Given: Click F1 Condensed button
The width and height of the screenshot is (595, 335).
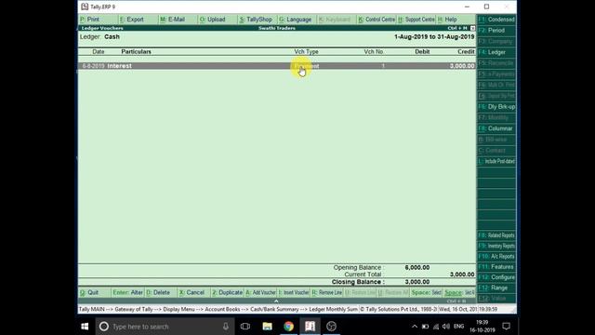Looking at the screenshot, I should pyautogui.click(x=496, y=20).
